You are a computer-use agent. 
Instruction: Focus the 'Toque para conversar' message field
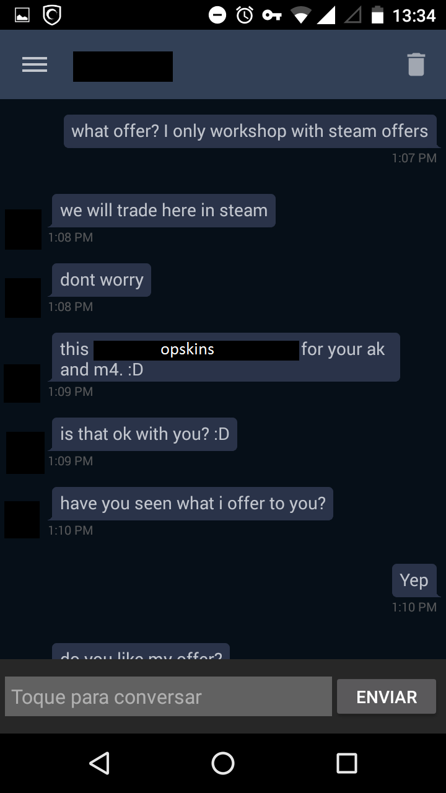point(168,697)
